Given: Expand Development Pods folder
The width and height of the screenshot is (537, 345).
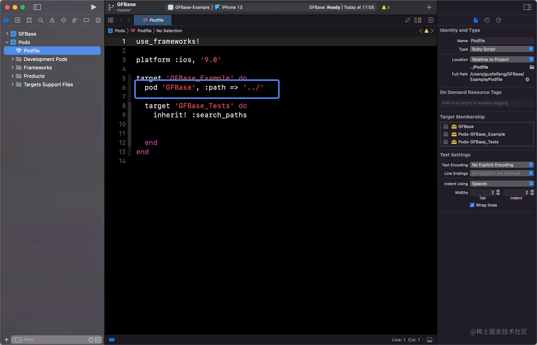Looking at the screenshot, I should point(12,59).
